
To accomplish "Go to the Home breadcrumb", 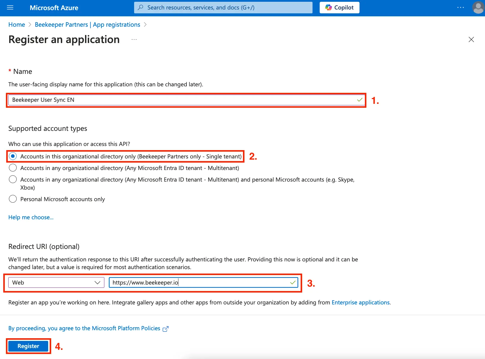I will pyautogui.click(x=17, y=25).
